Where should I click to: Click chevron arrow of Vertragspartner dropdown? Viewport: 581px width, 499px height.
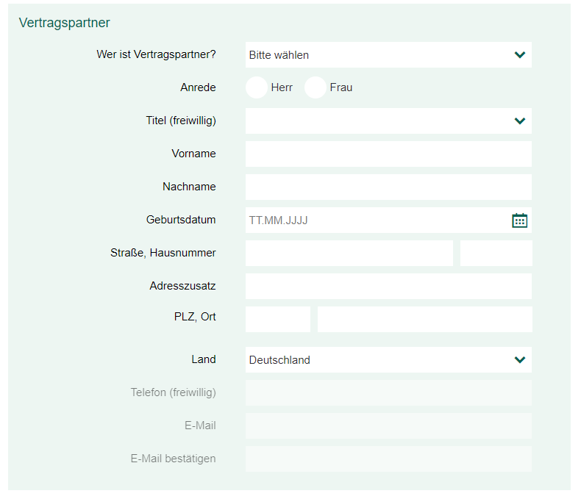pos(520,55)
